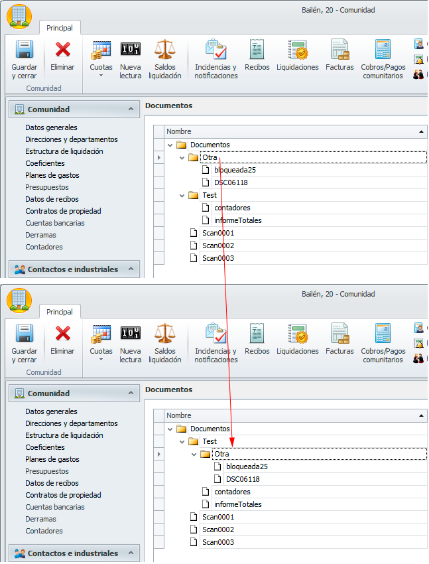Screen dimensions: 429x564
Task: Click the Test folder icon in lower tree
Action: coord(194,441)
